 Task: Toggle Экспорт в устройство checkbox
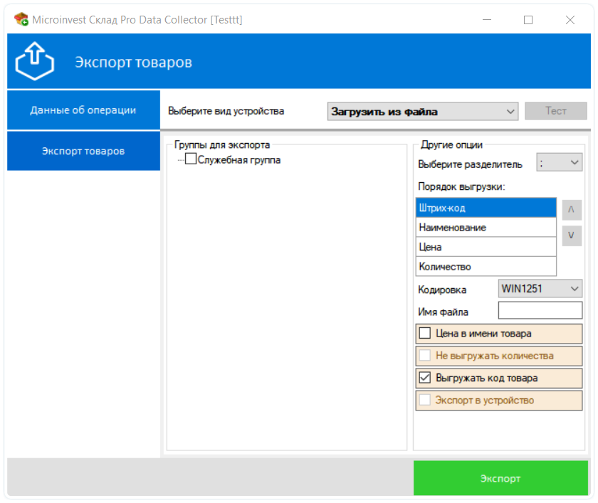[425, 400]
